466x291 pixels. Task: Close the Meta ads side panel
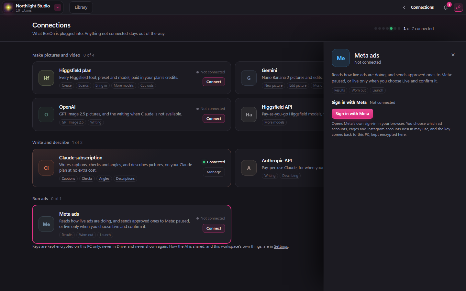coord(453,55)
